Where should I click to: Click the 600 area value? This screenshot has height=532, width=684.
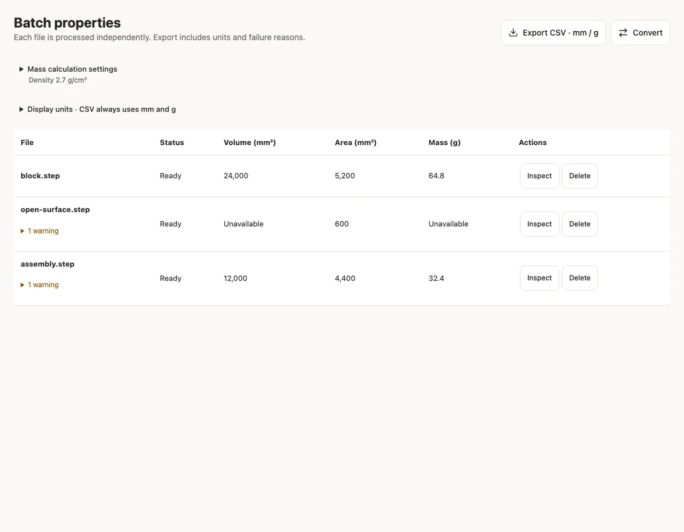[x=342, y=224]
